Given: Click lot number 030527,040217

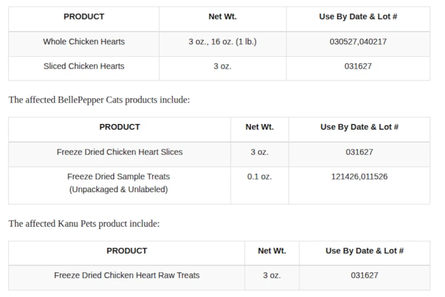Looking at the screenshot, I should click(x=358, y=42).
